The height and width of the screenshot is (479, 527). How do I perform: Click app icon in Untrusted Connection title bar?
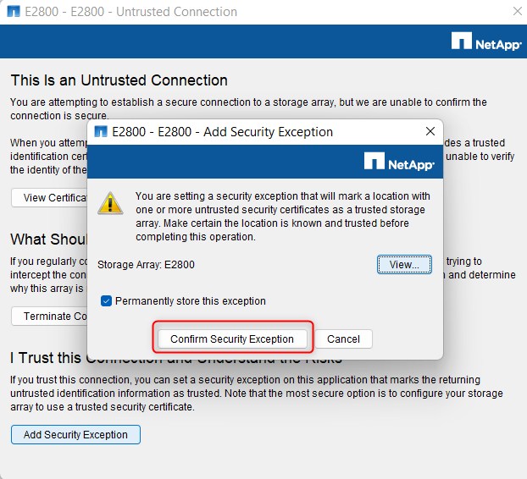coord(14,11)
